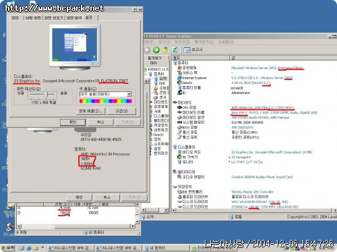The image size is (337, 252).
Task: Click the 문제 해결(T)... button
Action: pos(91,111)
